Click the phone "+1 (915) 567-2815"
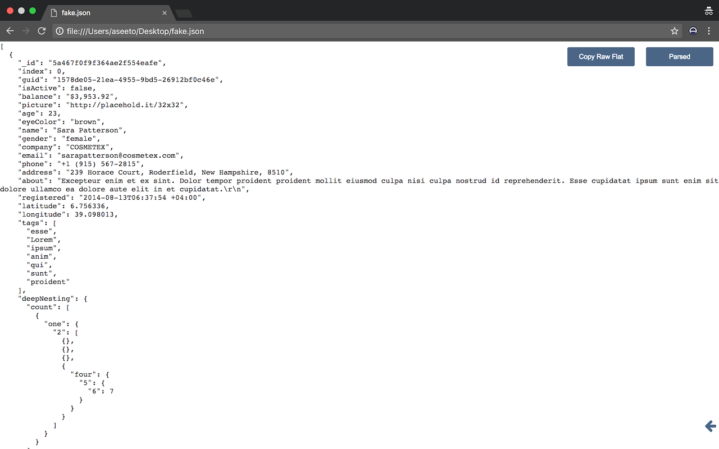The width and height of the screenshot is (719, 449). tap(98, 164)
